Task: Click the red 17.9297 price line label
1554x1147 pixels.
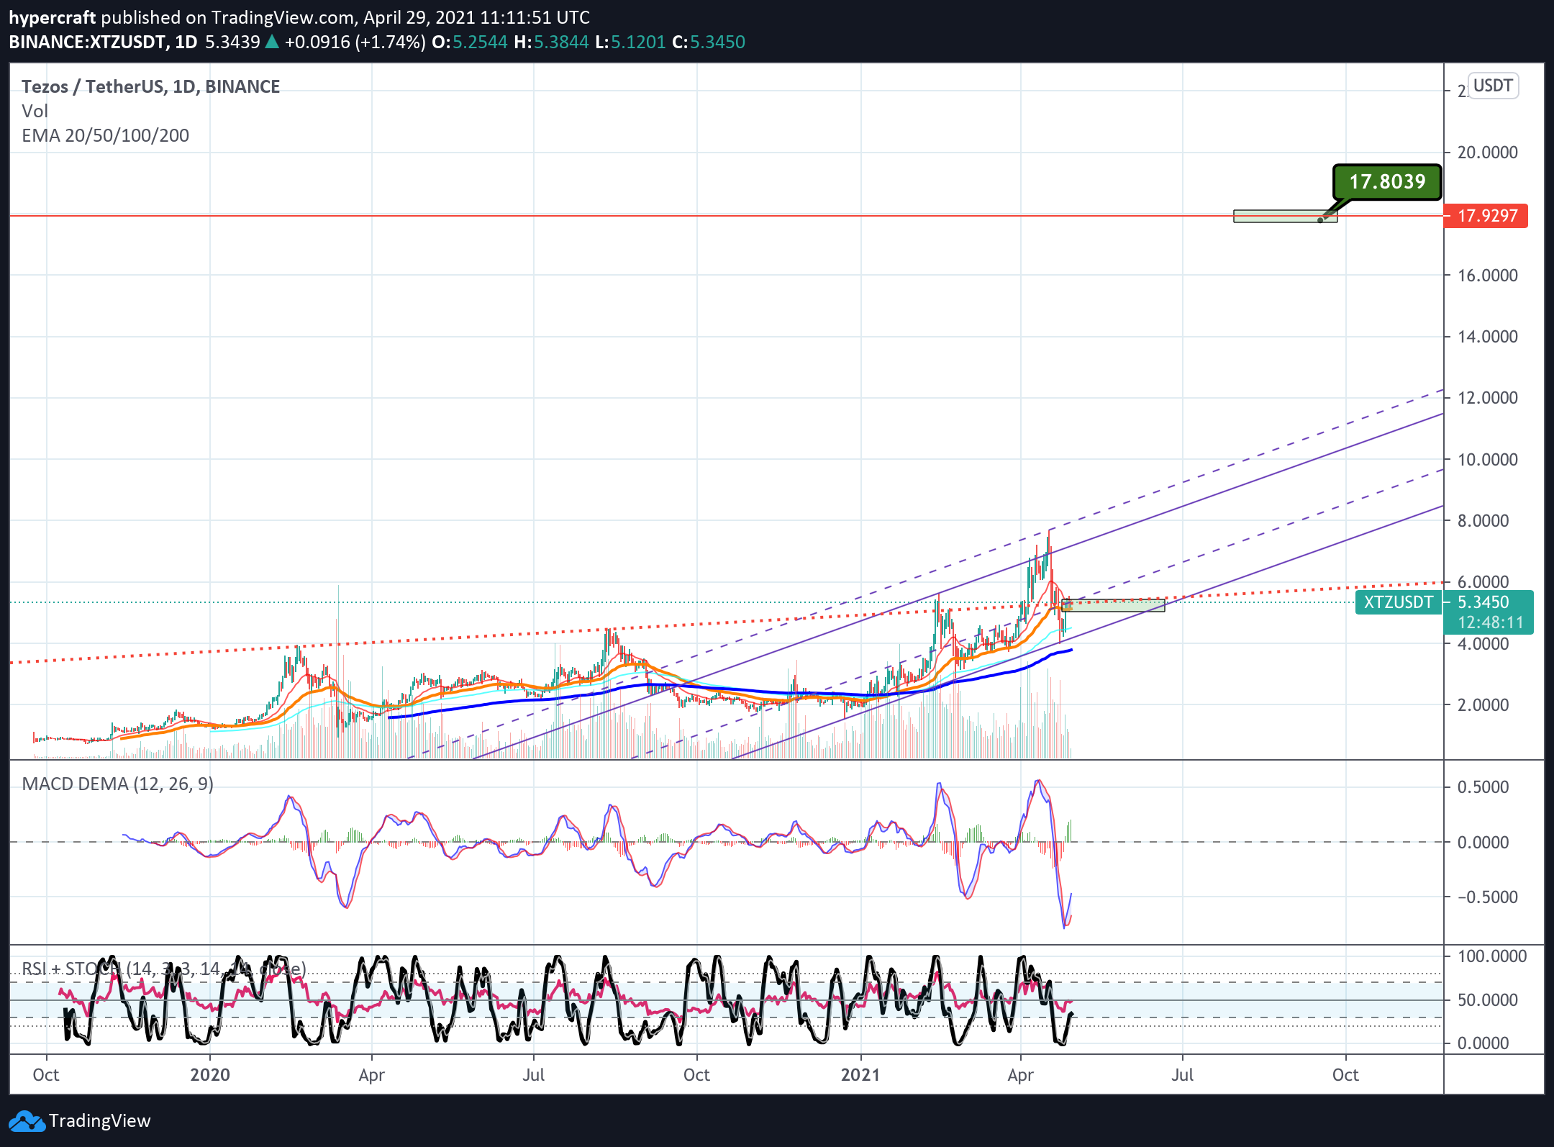Action: click(x=1486, y=216)
